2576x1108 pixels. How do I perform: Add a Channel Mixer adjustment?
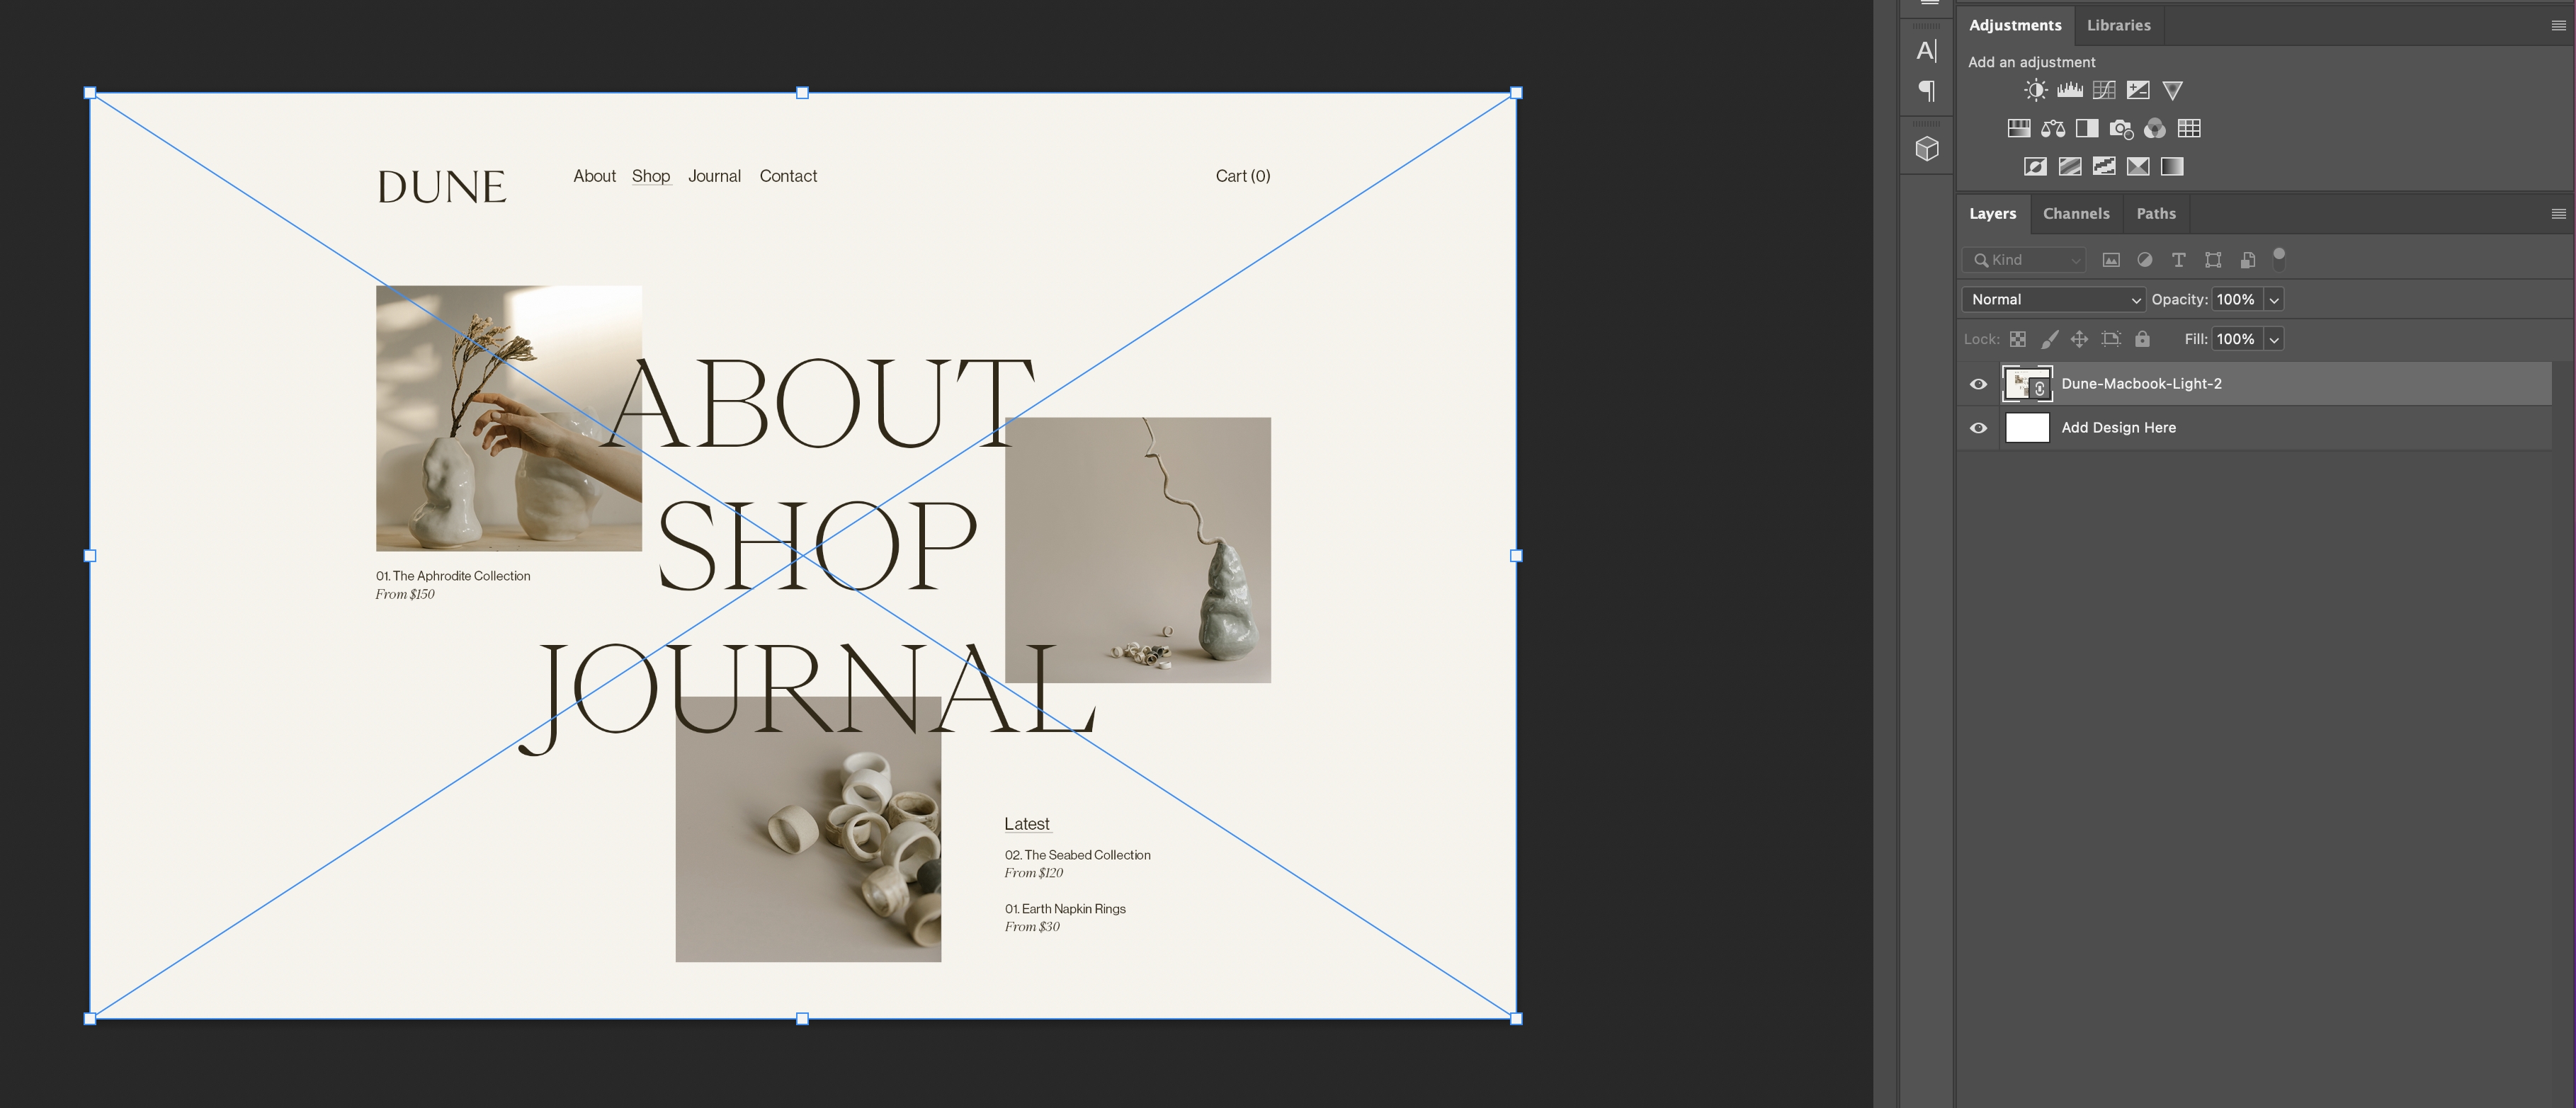coord(2154,128)
